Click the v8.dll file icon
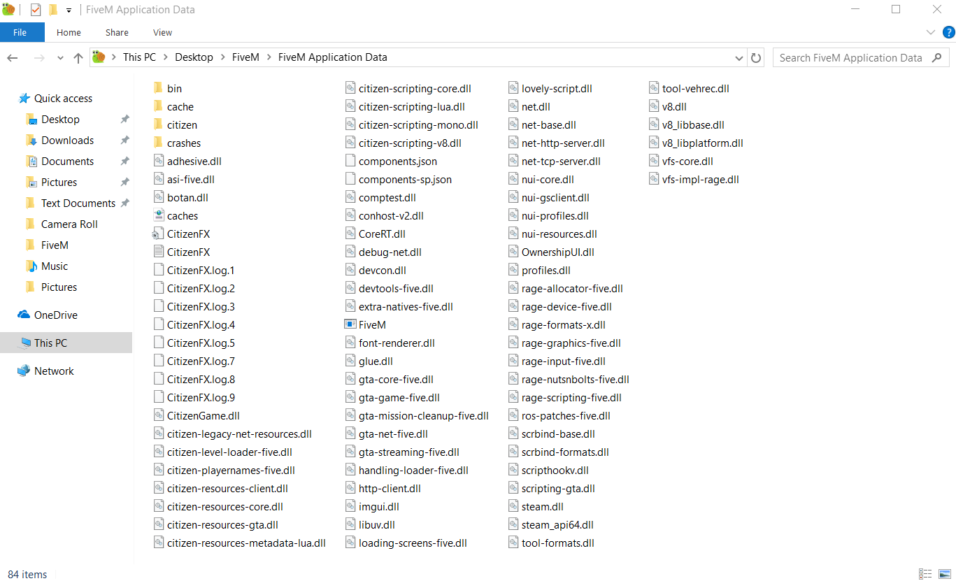Viewport: 956px width, 581px height. coord(653,106)
